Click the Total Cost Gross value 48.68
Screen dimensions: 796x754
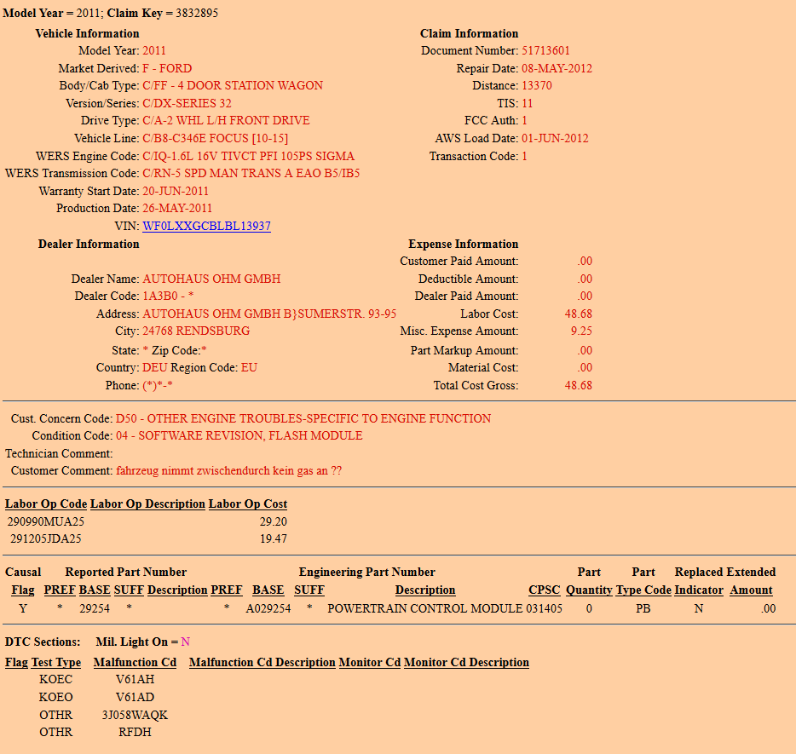(x=578, y=385)
